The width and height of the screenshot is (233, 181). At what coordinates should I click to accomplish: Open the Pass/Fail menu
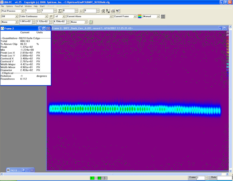click(x=19, y=6)
